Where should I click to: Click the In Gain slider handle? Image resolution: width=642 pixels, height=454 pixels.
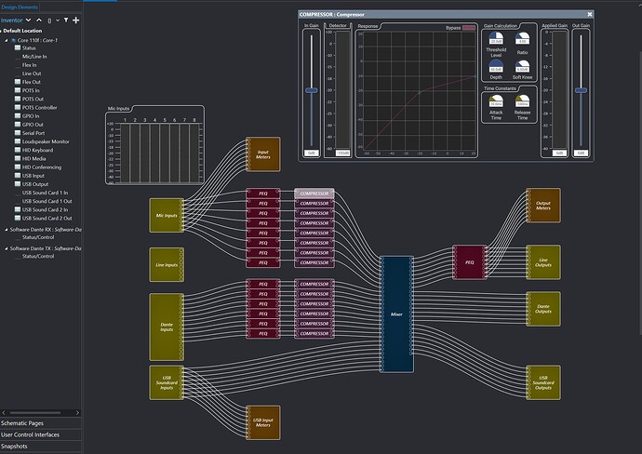point(312,90)
